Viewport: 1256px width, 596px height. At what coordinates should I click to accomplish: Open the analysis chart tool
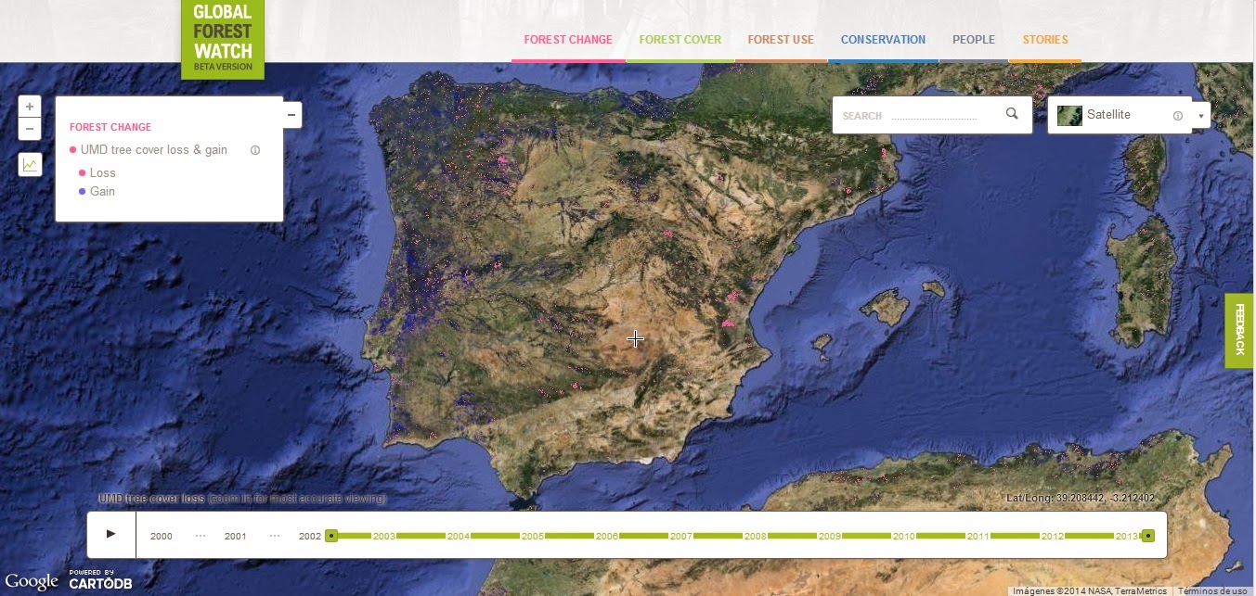click(30, 165)
